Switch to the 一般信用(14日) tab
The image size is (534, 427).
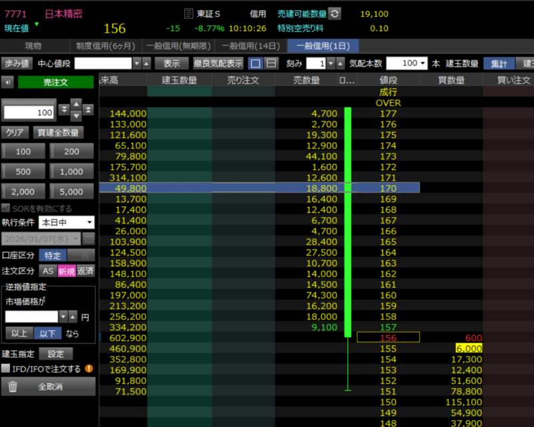tap(251, 46)
